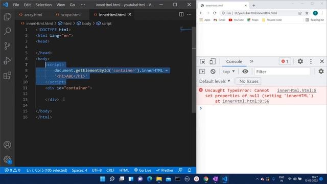Open Apps bookmark
This screenshot has height=184, width=327.
(x=205, y=20)
